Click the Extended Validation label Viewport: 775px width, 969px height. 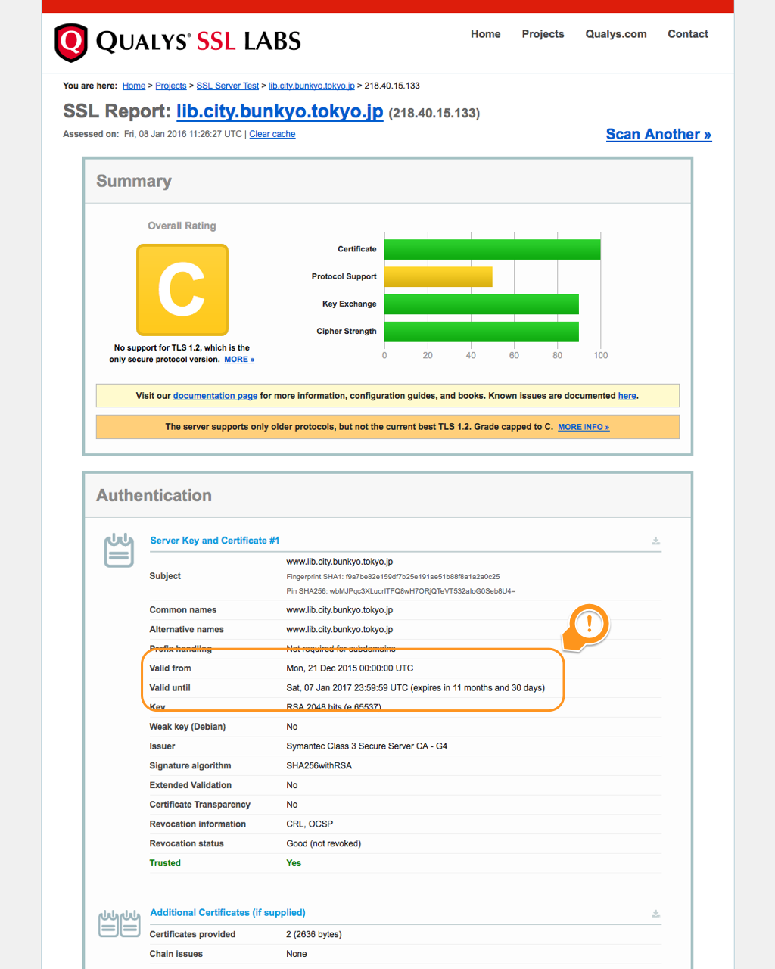tap(191, 785)
